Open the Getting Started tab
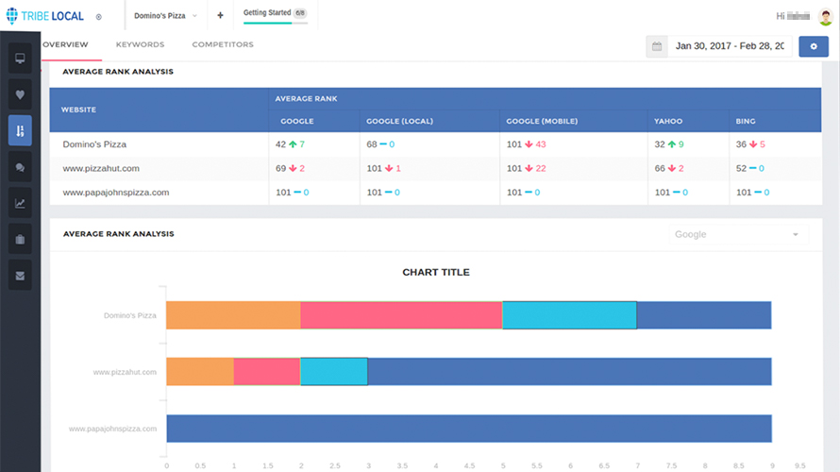840x472 pixels. click(275, 13)
